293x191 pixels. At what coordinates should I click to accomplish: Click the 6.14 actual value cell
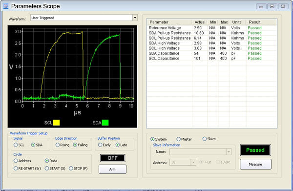[199, 38]
